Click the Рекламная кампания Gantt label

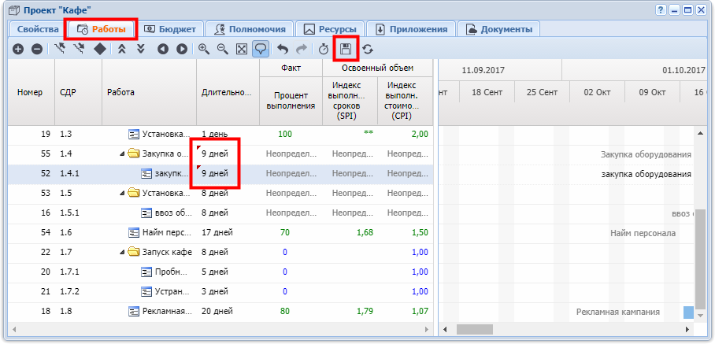618,312
